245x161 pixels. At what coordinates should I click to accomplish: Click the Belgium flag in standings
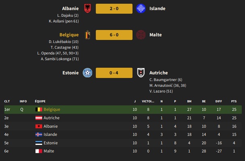[x=39, y=109]
